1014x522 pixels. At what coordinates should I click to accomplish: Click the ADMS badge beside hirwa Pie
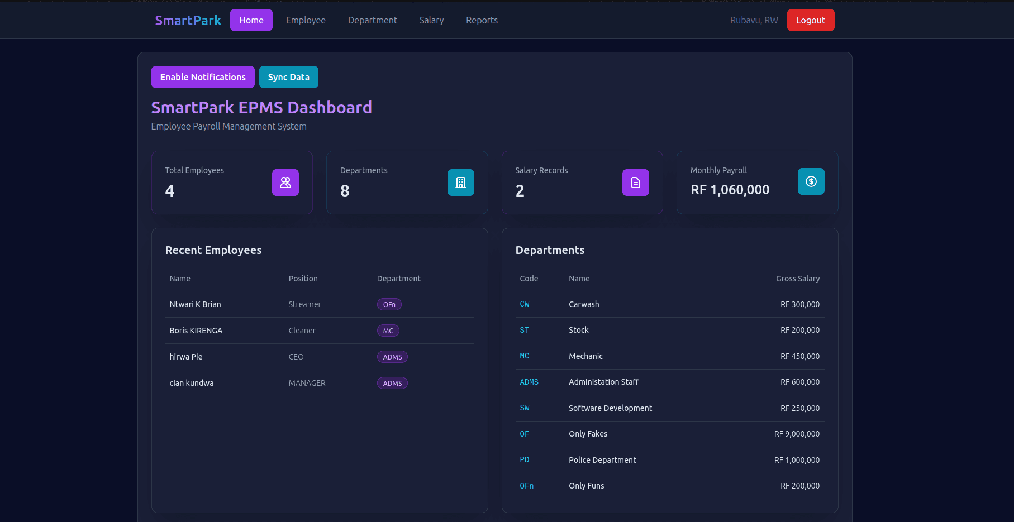[392, 356]
